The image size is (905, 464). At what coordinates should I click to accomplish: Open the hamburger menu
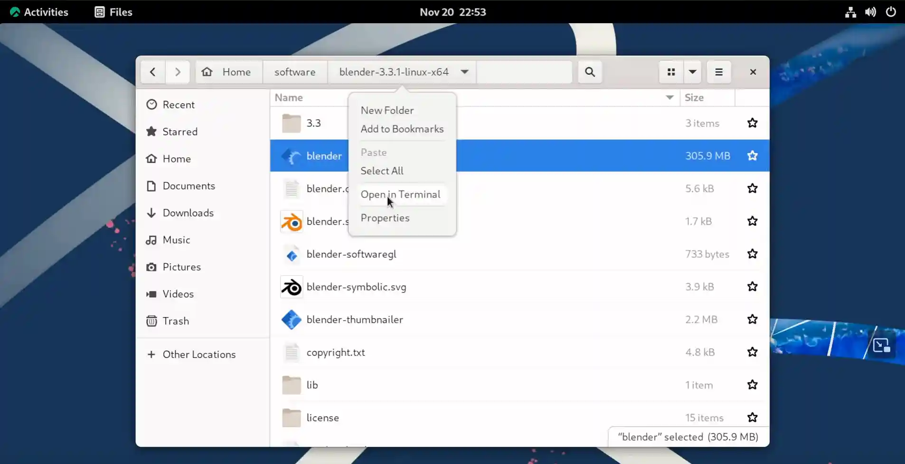coord(718,72)
